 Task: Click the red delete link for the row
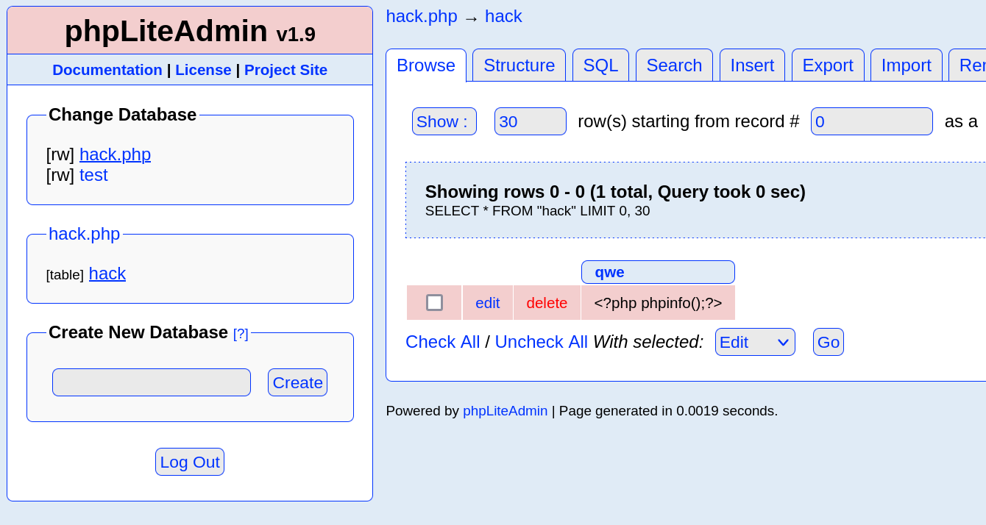[547, 303]
